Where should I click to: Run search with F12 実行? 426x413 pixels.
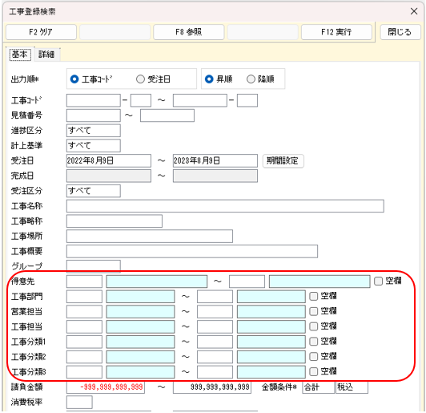point(336,32)
